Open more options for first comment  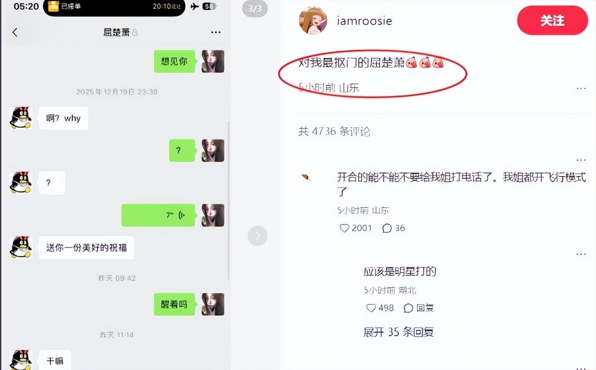point(581,160)
